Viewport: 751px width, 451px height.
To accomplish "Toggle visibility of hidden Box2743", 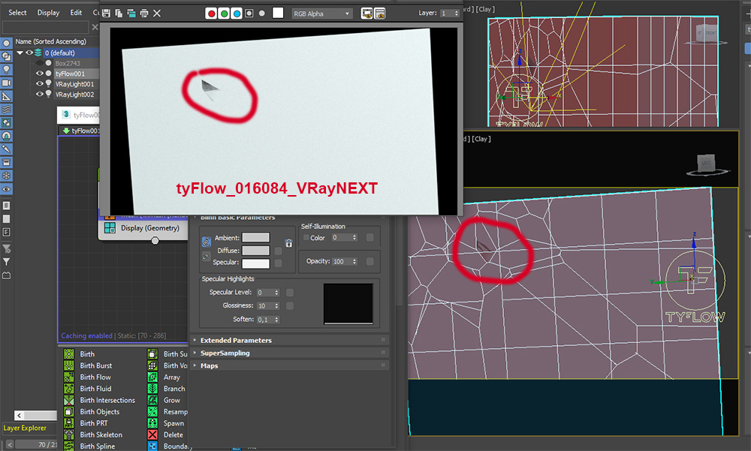I will (40, 63).
